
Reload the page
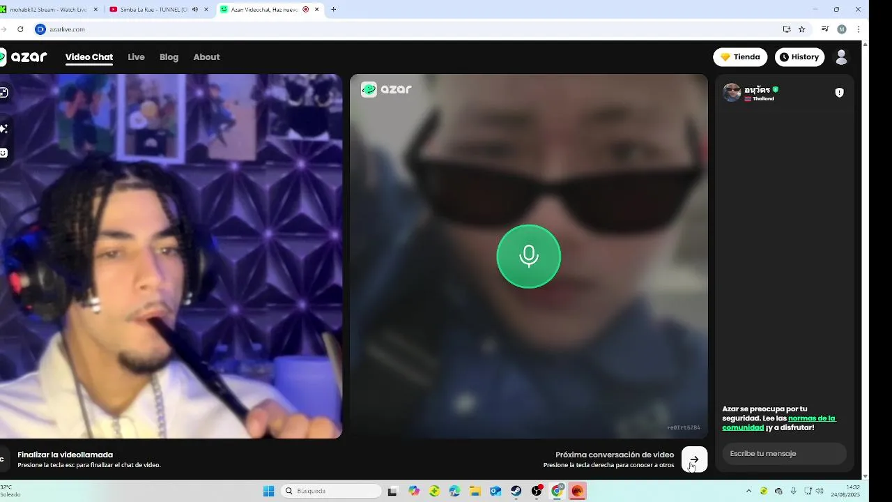[x=20, y=29]
